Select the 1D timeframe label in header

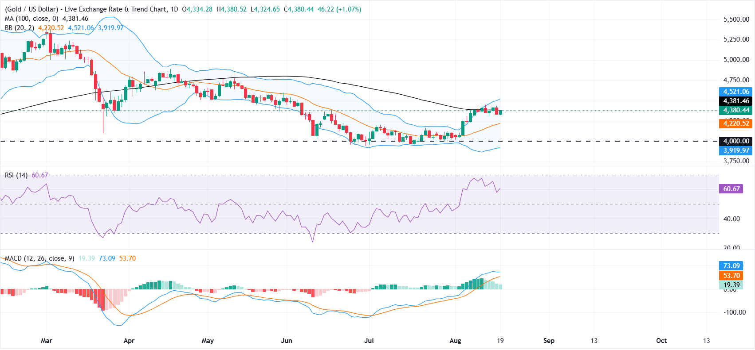pyautogui.click(x=174, y=9)
